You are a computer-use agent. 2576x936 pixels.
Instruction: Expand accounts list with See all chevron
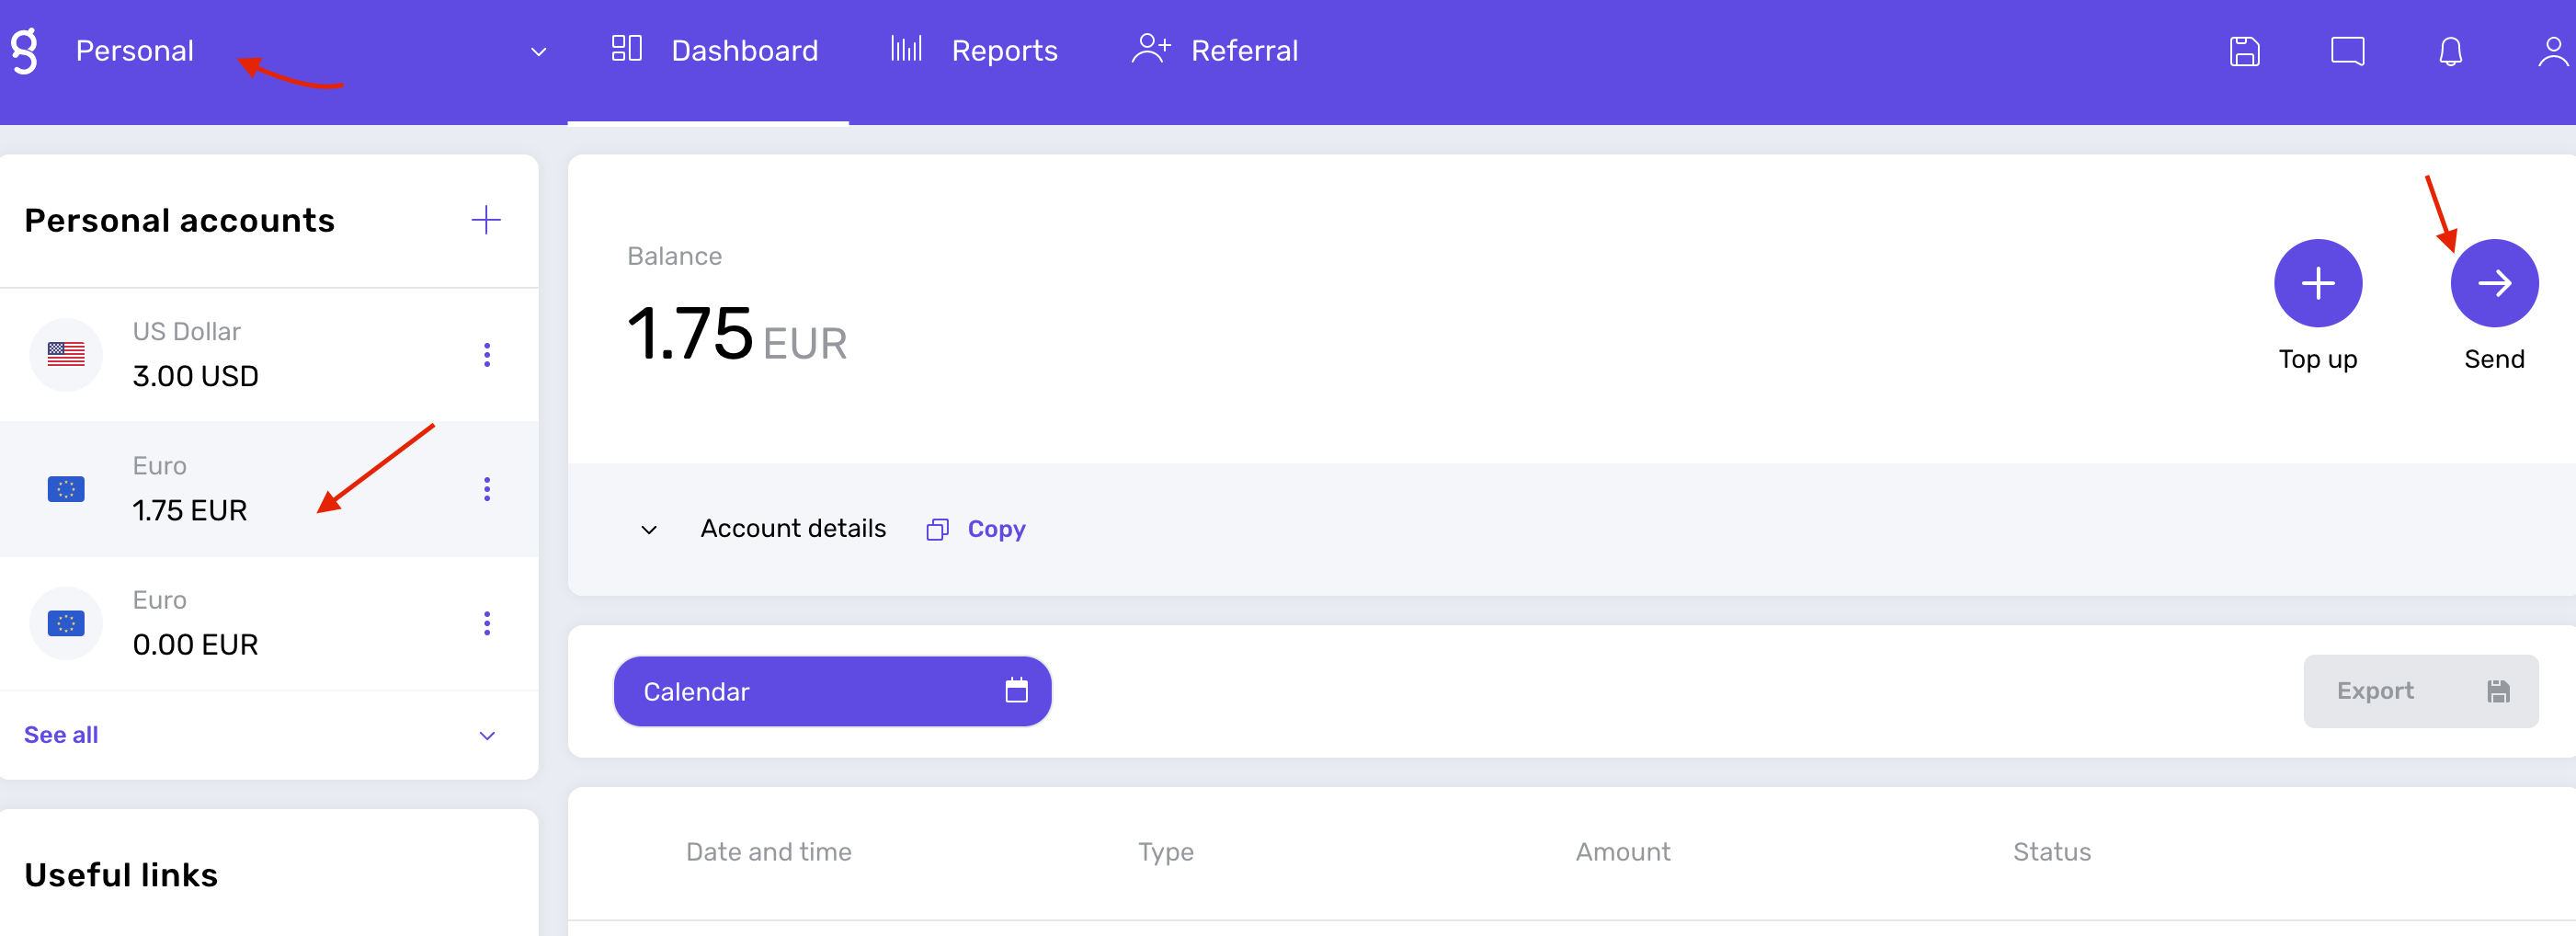point(487,736)
